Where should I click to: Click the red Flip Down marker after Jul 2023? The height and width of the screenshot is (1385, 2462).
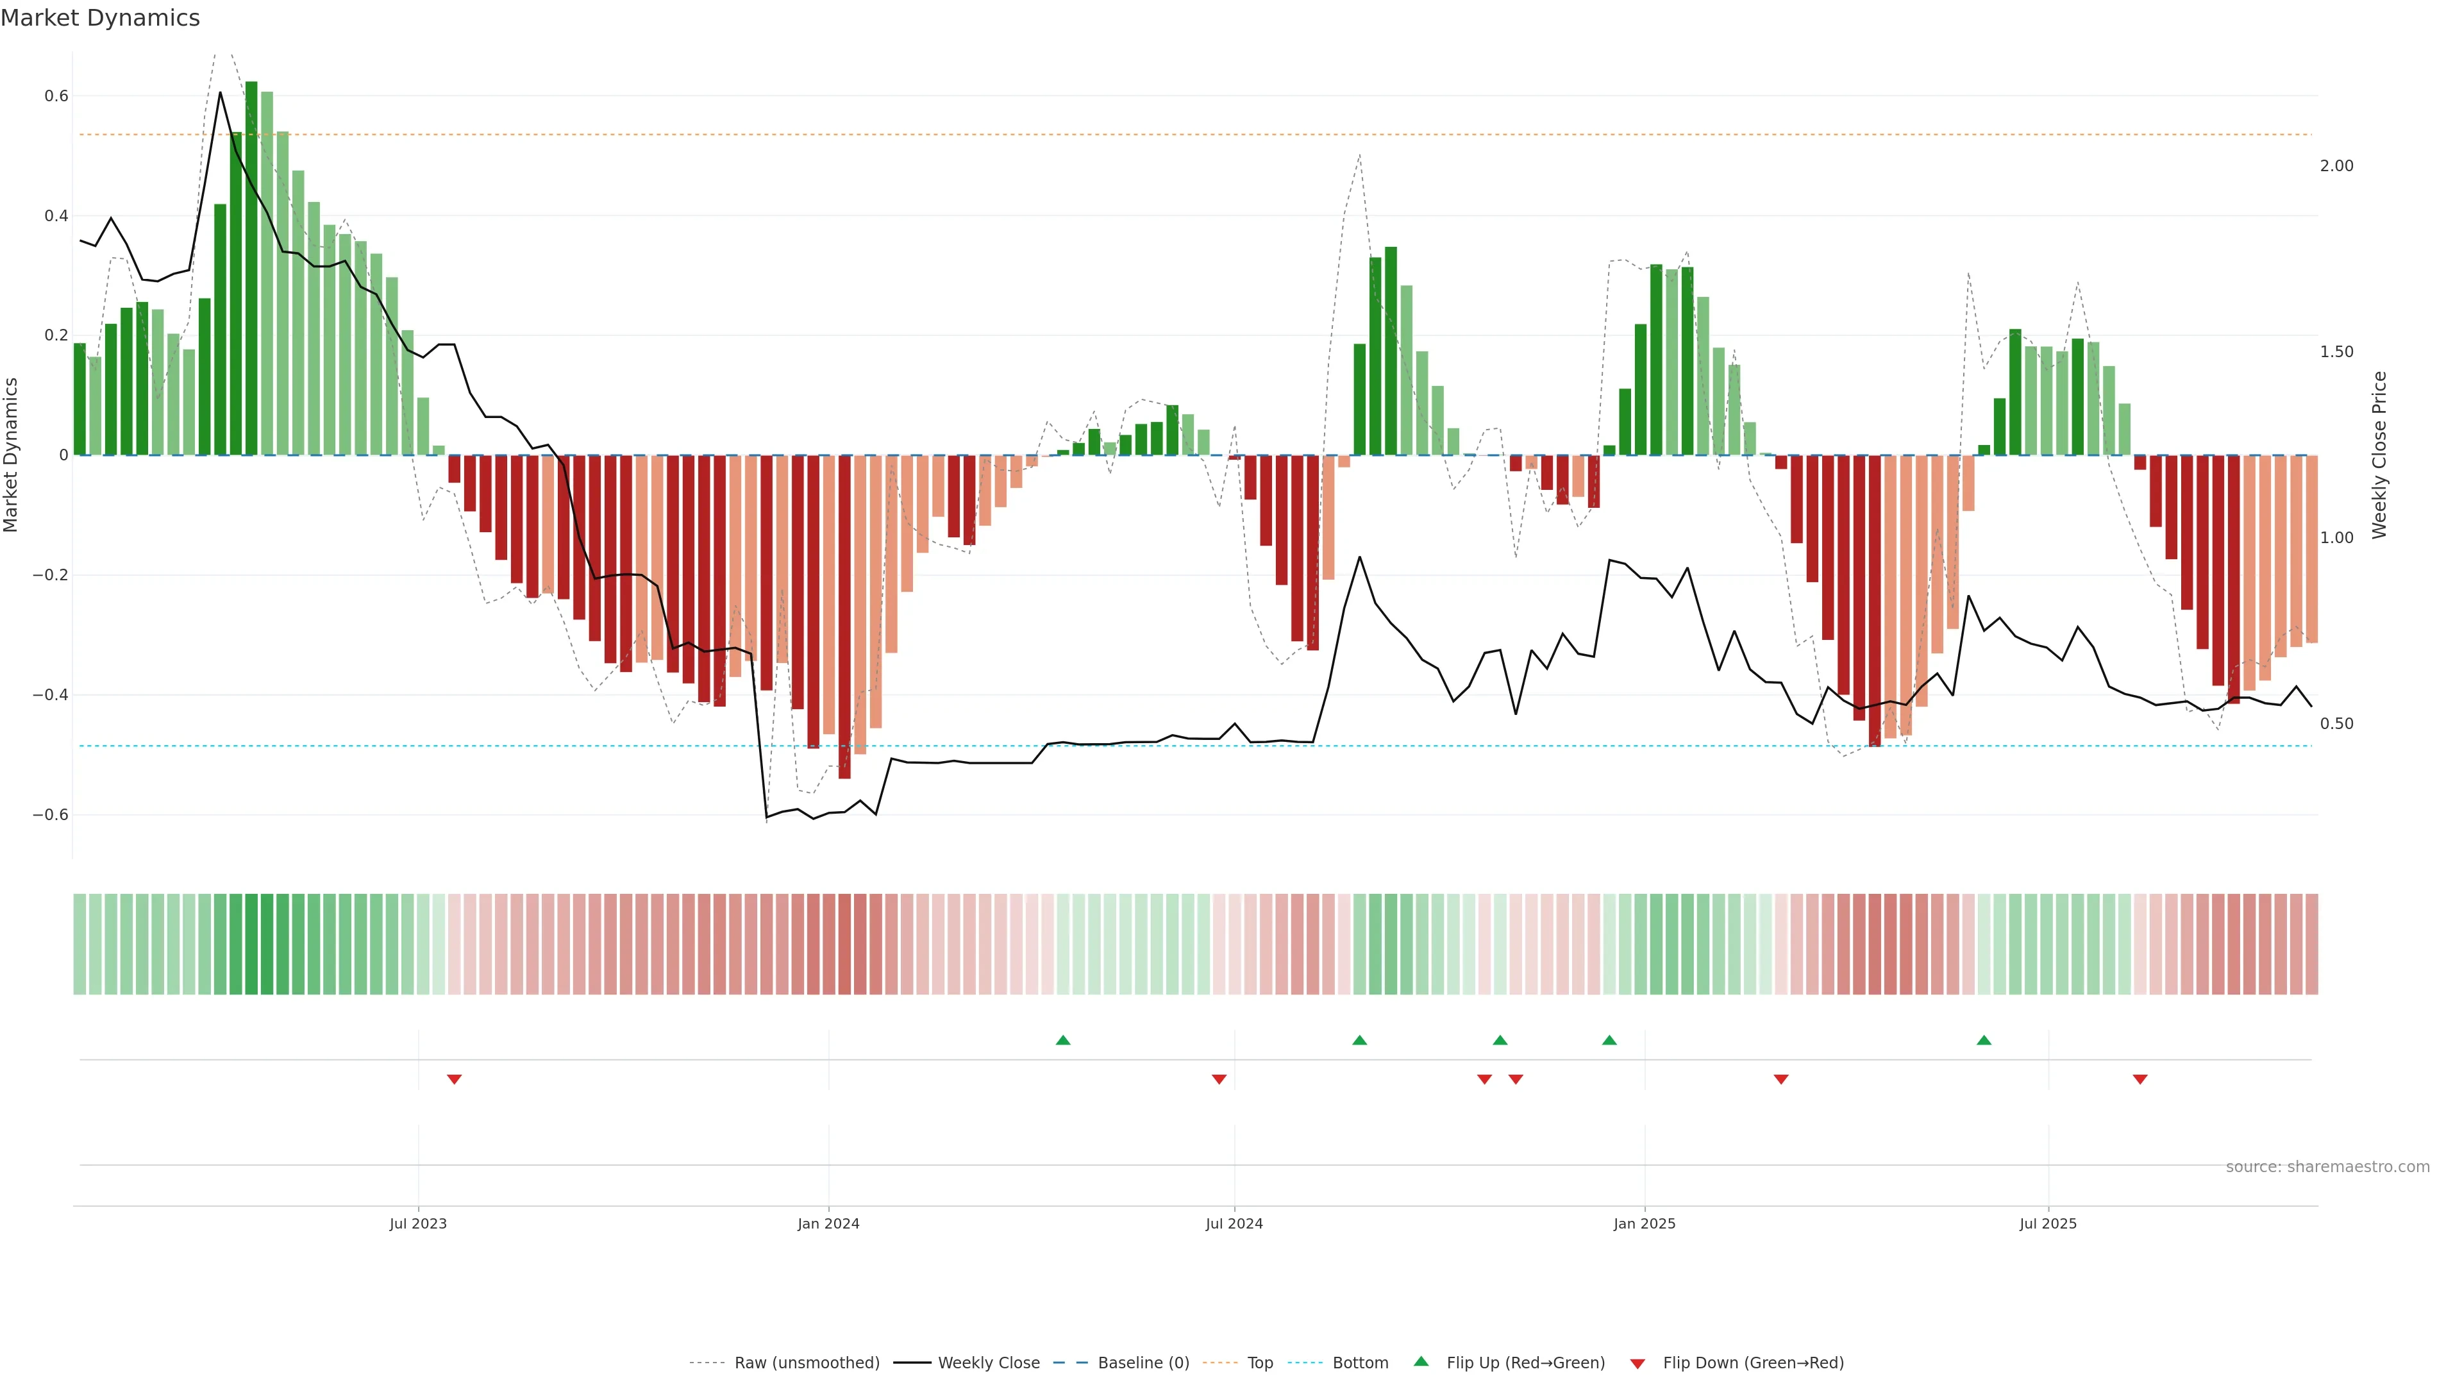pos(455,1079)
